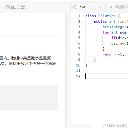
Task: Open the 提交记录 submissions tab
Action: 16,7
